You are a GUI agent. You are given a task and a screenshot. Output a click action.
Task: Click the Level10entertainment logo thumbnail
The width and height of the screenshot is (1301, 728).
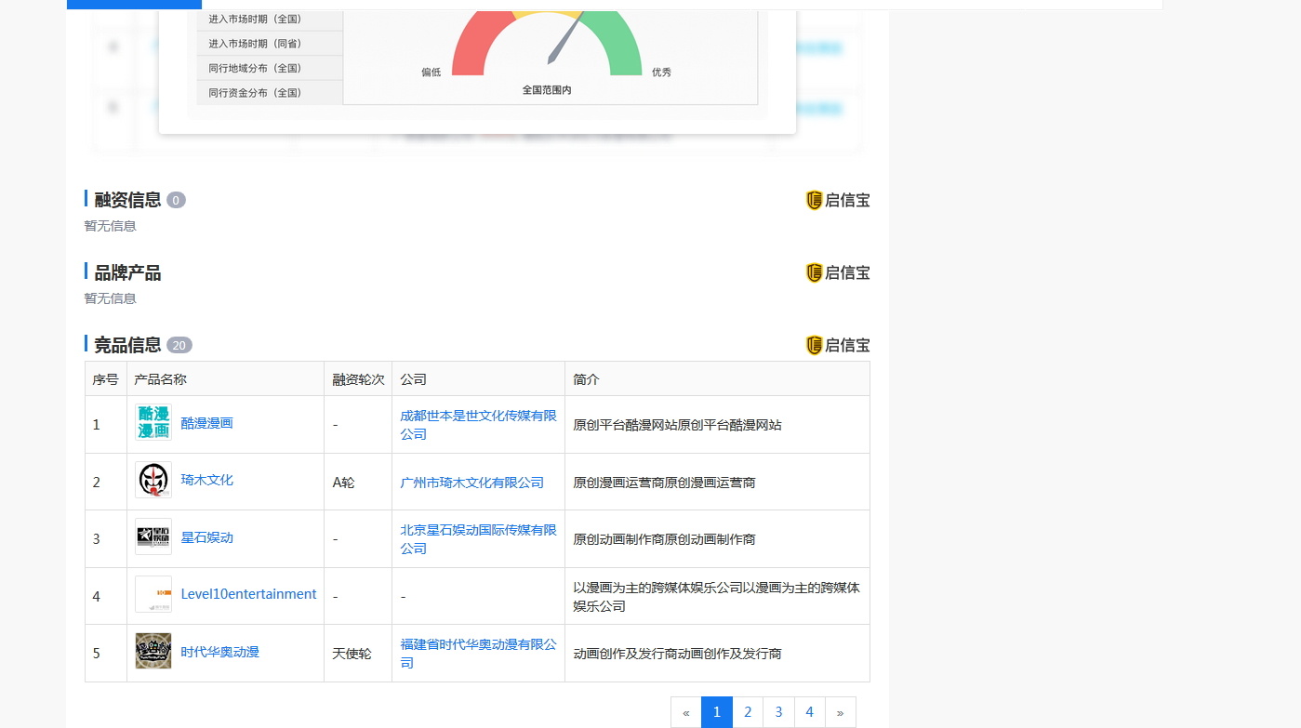[x=153, y=594]
